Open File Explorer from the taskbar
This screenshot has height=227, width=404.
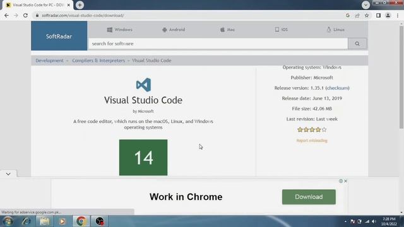click(x=44, y=221)
